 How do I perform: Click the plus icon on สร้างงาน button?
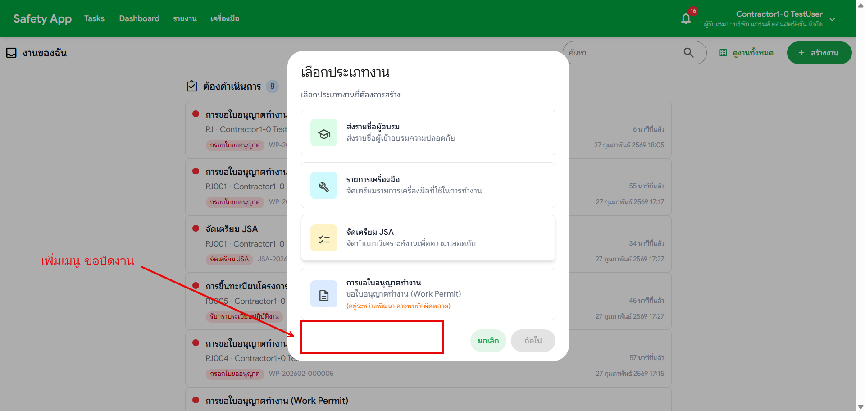pyautogui.click(x=801, y=53)
